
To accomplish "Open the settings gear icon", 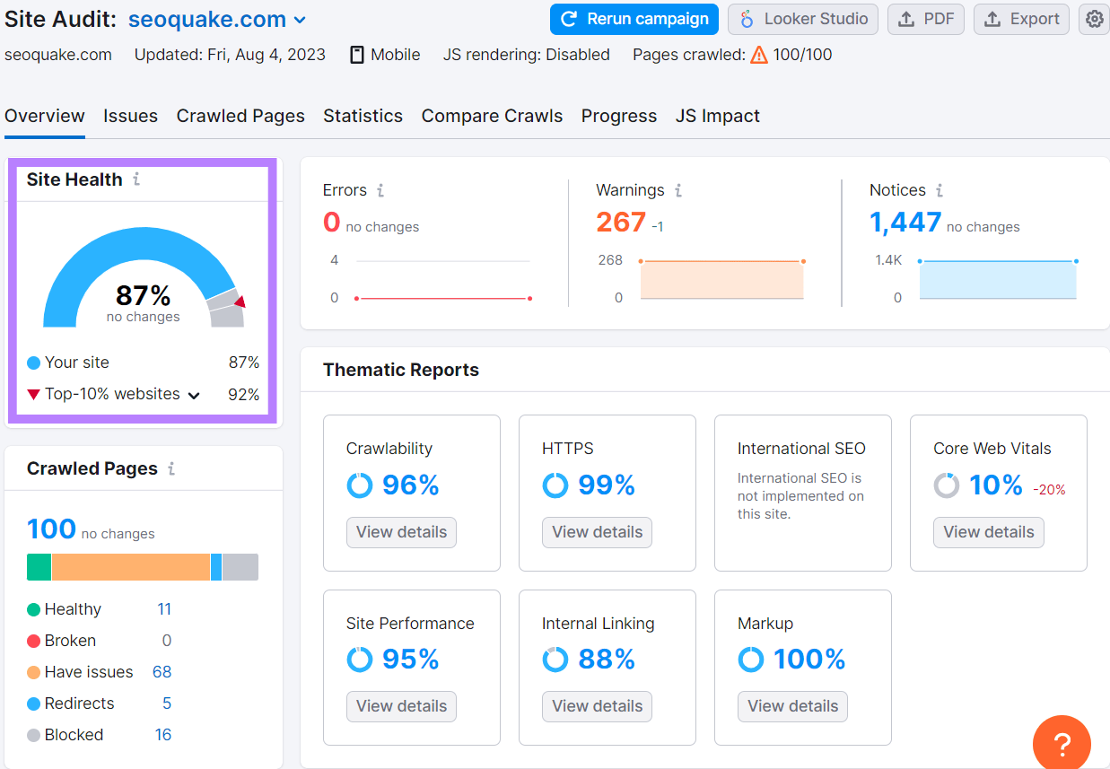I will 1094,19.
